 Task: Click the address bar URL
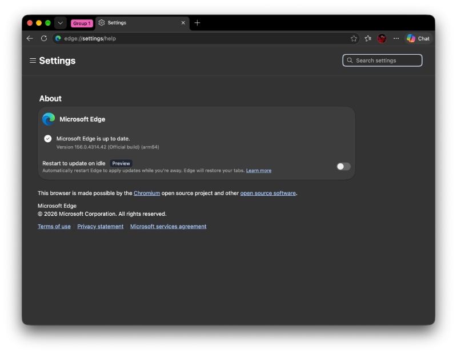90,38
